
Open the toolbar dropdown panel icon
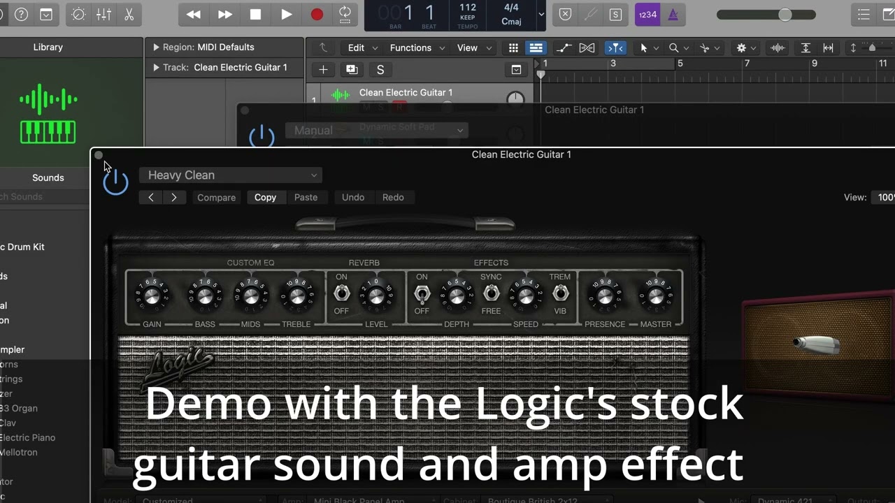pos(45,14)
